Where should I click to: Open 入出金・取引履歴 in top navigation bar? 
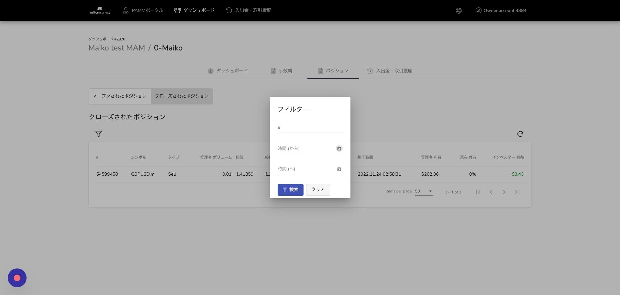[x=249, y=10]
